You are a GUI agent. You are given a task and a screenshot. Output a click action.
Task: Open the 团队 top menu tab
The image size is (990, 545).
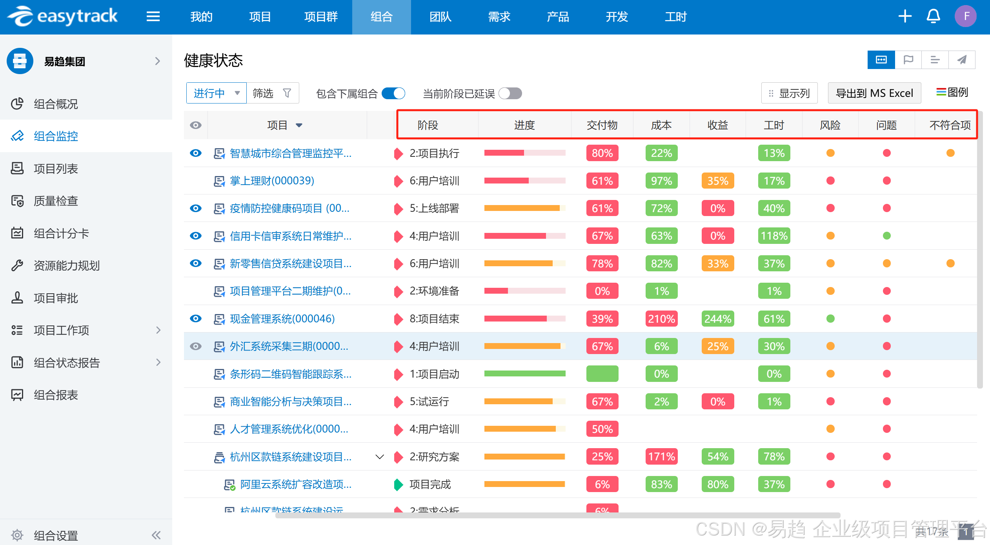point(440,17)
